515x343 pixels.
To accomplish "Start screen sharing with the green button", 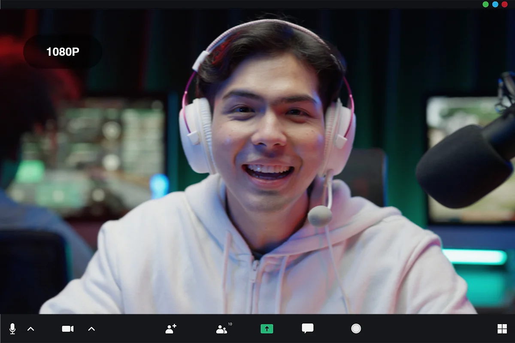I will click(267, 329).
